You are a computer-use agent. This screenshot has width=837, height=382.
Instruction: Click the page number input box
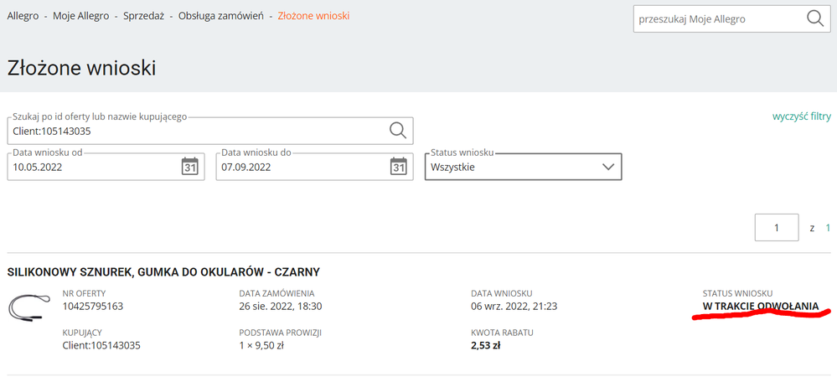776,227
